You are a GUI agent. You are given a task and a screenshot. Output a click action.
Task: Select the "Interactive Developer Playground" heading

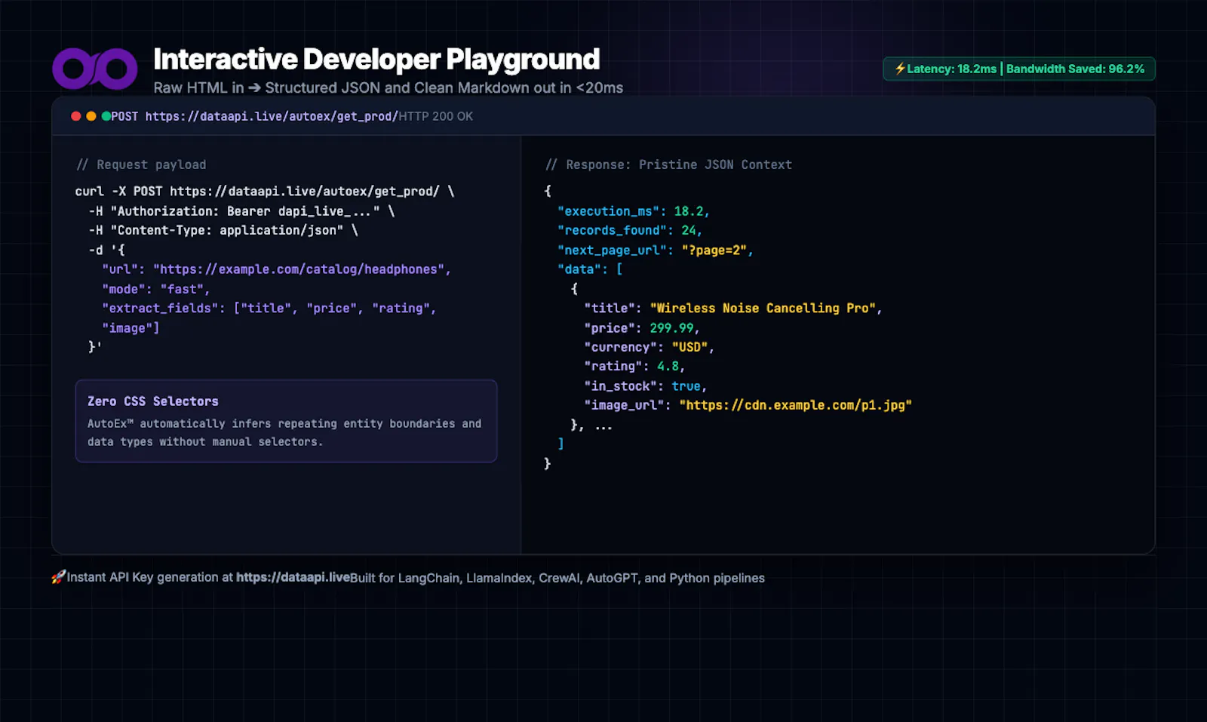click(x=376, y=59)
